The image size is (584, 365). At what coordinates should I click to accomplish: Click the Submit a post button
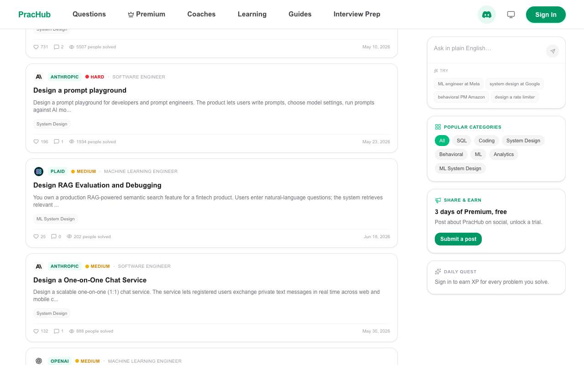[x=458, y=239]
